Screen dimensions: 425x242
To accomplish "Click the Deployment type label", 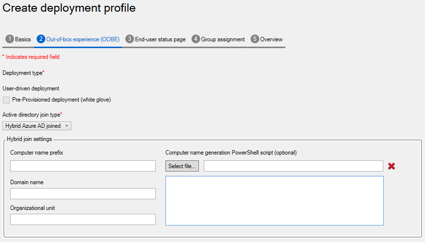I will [23, 73].
